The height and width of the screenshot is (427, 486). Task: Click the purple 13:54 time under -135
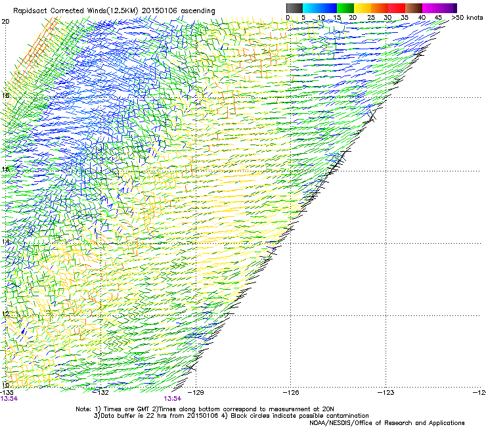point(9,399)
